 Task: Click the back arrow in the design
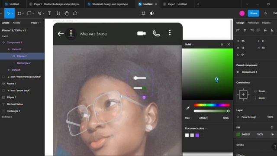tap(61, 34)
